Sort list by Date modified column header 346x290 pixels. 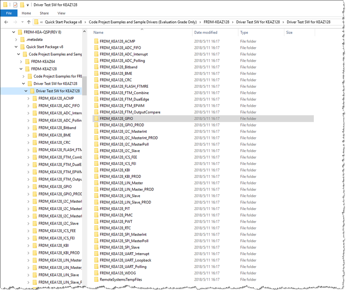206,33
